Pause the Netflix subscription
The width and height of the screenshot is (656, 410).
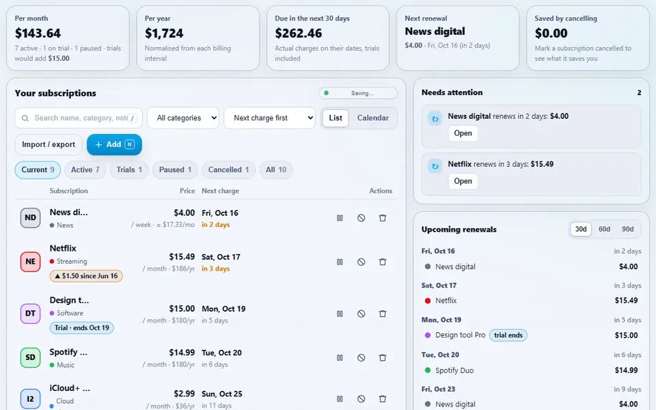tap(340, 262)
